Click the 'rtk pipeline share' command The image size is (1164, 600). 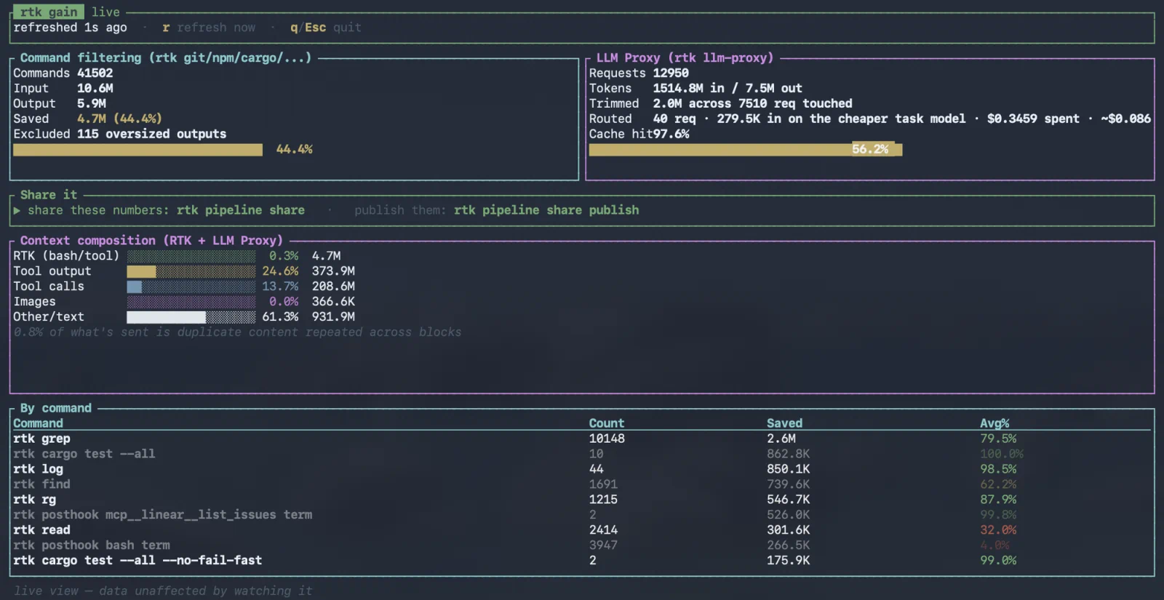tap(241, 209)
